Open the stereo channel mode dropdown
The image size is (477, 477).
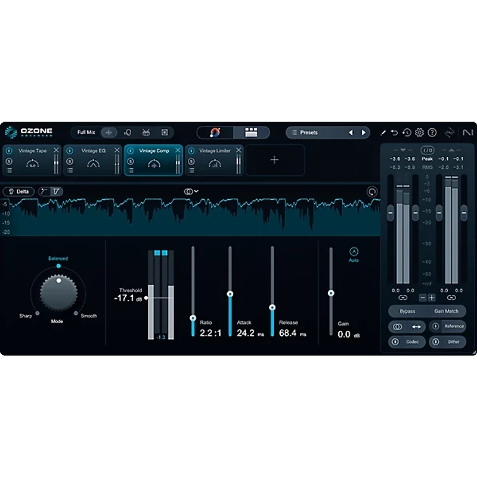(x=191, y=191)
